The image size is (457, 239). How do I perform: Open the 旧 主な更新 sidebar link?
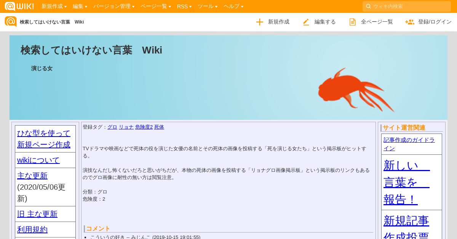37,214
